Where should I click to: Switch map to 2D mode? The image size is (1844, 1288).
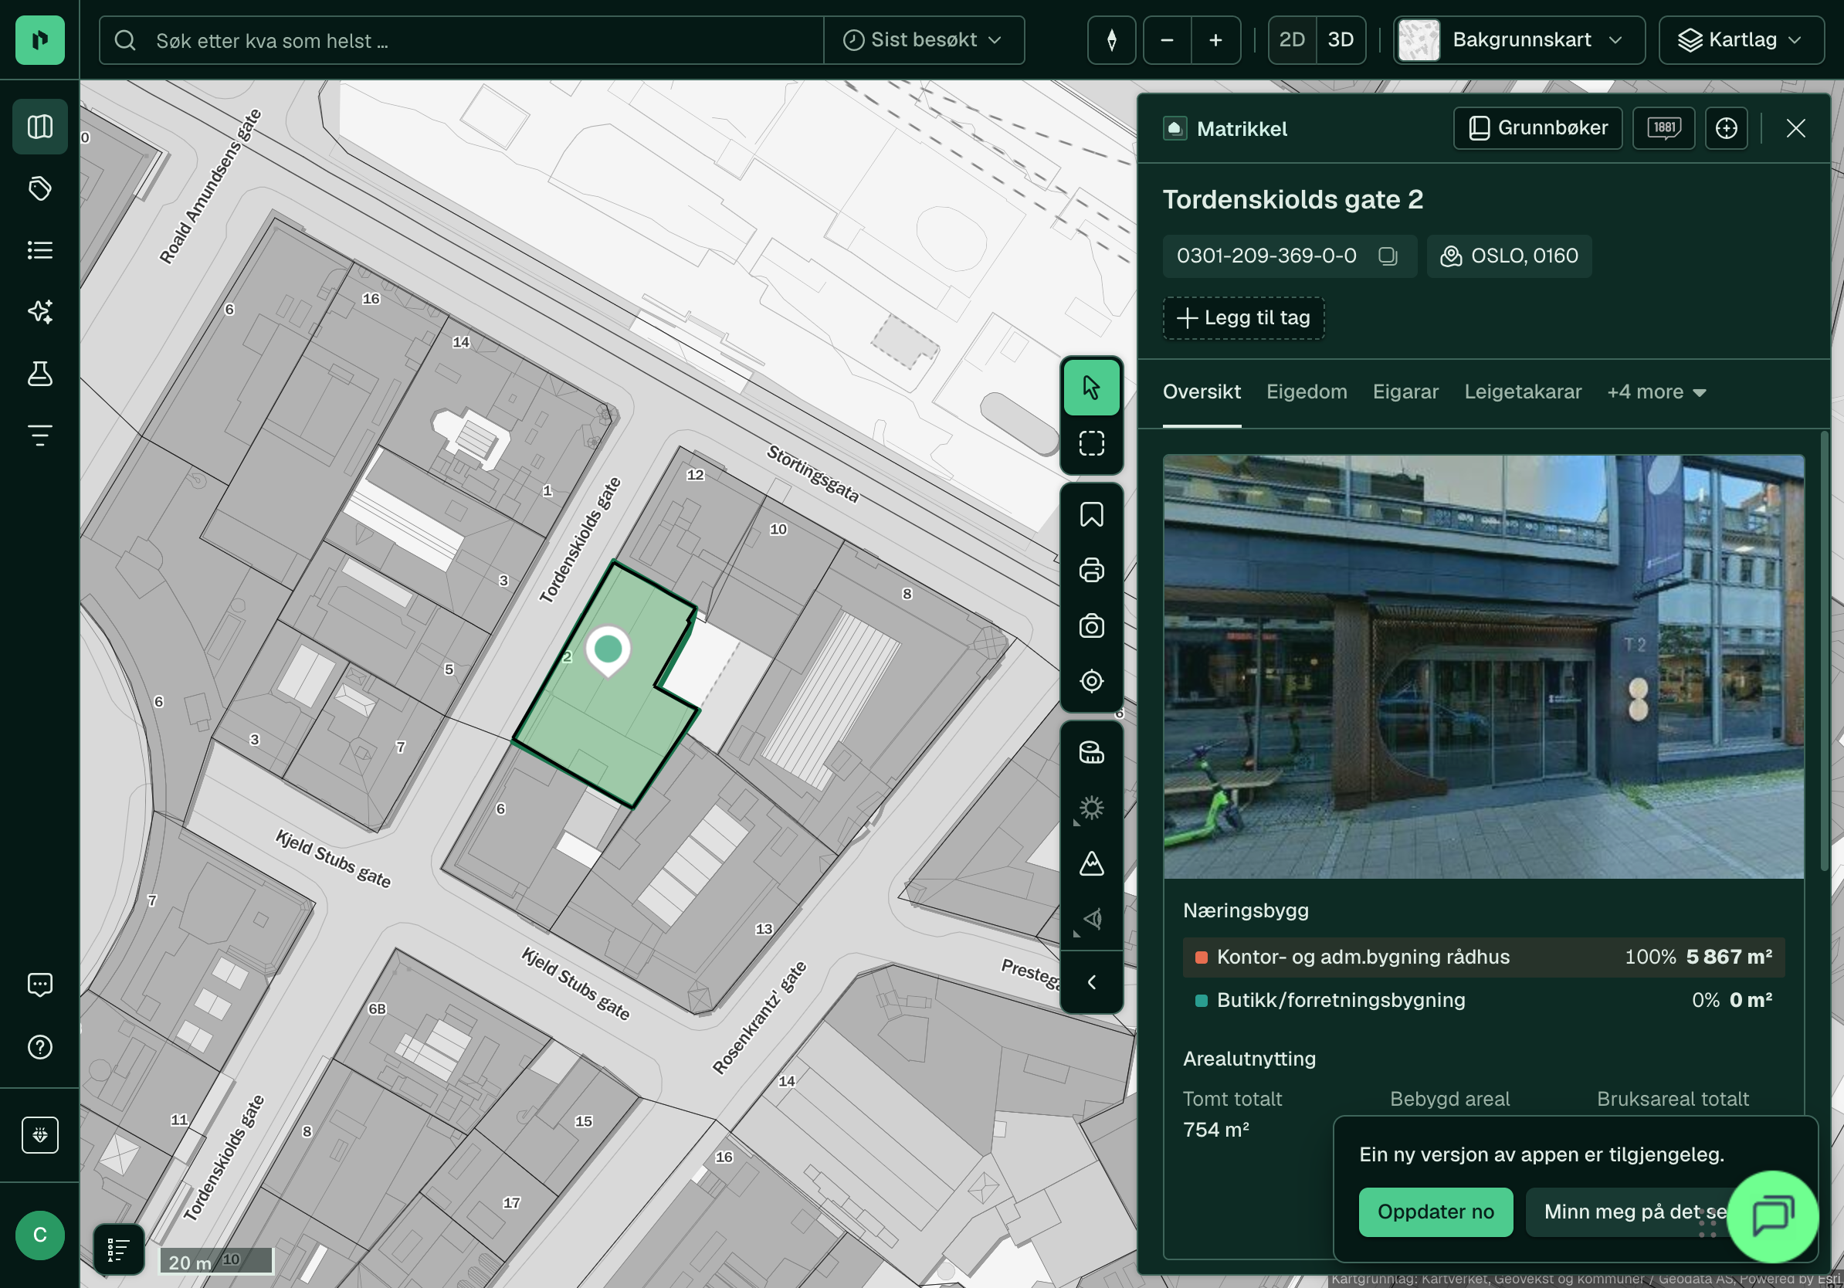[x=1291, y=40]
